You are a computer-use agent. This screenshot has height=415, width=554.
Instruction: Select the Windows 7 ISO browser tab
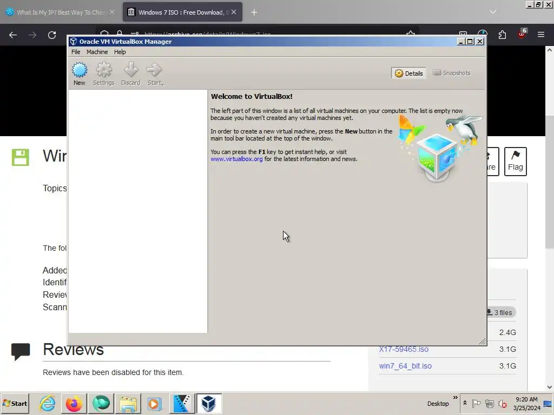pyautogui.click(x=182, y=12)
